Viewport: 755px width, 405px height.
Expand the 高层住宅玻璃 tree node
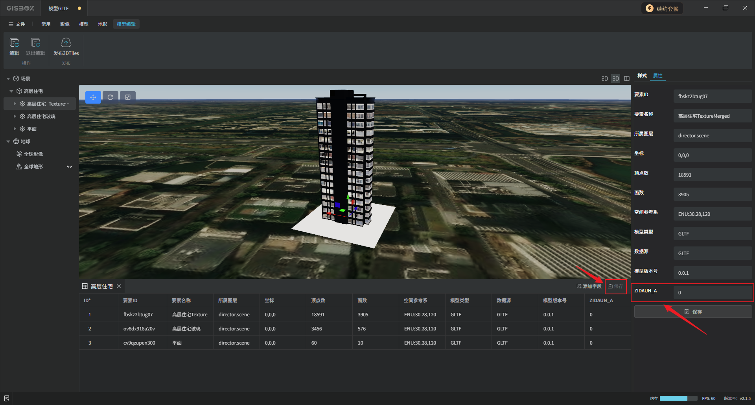[x=15, y=117]
